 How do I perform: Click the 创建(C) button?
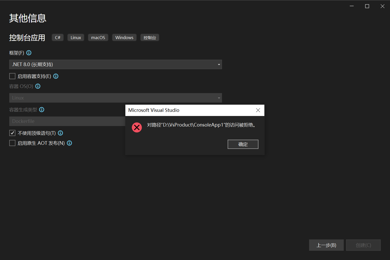tap(363, 245)
